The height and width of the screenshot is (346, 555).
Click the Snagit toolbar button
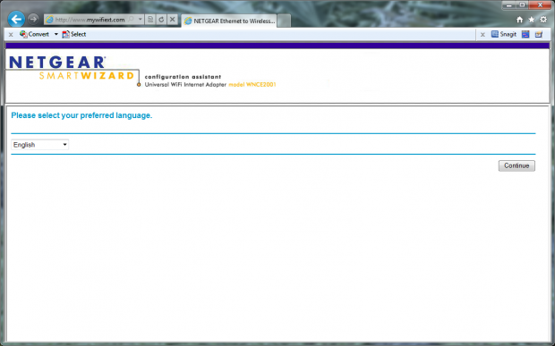pyautogui.click(x=504, y=34)
